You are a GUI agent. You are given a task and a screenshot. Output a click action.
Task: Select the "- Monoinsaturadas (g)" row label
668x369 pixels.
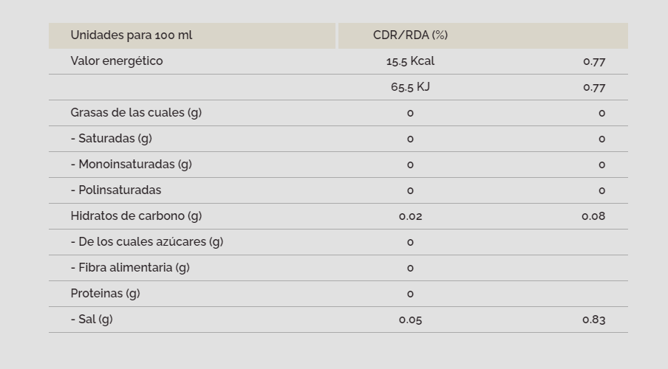click(132, 165)
